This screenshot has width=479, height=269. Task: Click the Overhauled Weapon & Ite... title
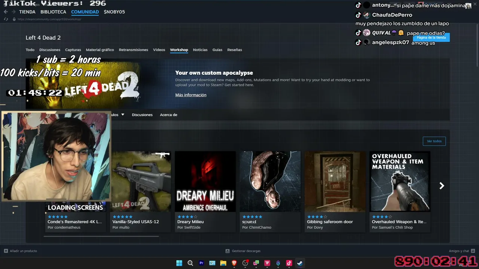click(399, 222)
